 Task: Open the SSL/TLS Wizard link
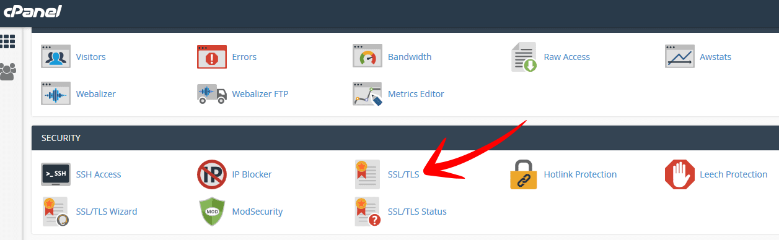pos(107,212)
